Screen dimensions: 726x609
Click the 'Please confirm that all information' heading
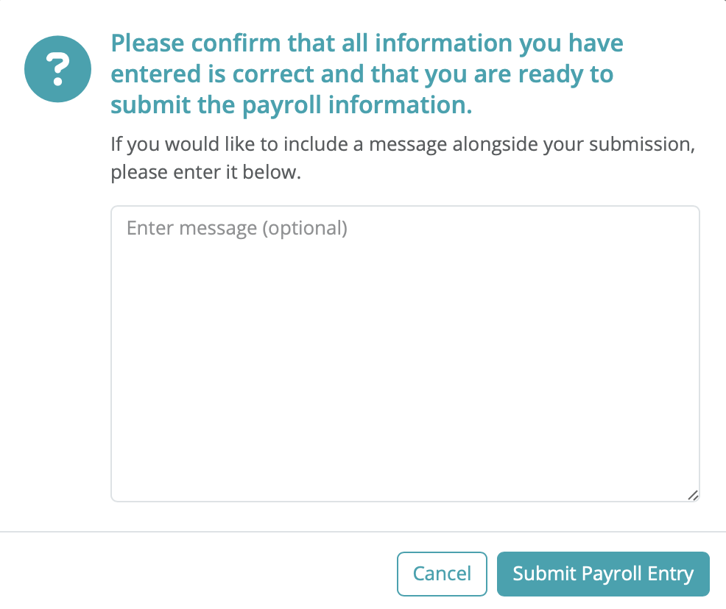(367, 74)
